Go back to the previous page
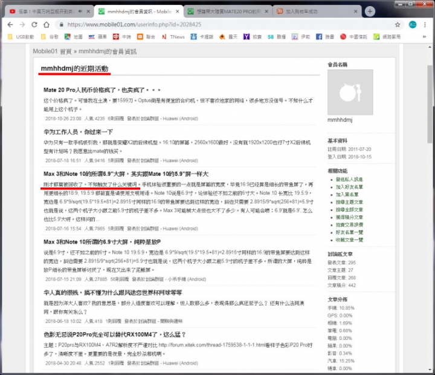This screenshot has width=435, height=375. [10, 24]
